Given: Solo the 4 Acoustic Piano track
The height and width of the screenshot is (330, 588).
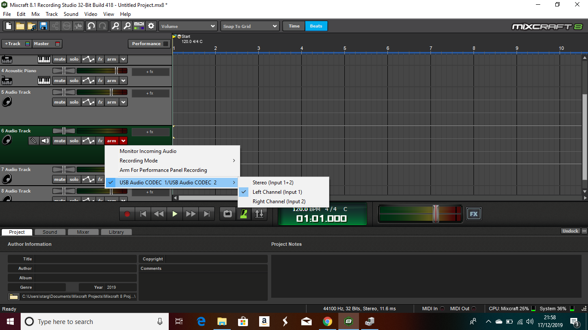Looking at the screenshot, I should [74, 81].
